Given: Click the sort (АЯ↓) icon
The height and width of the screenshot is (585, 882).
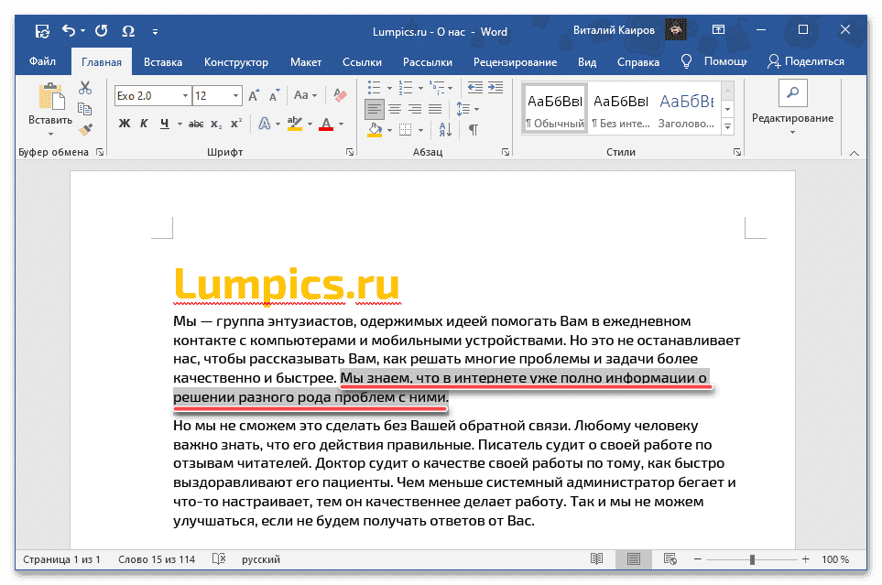Looking at the screenshot, I should point(445,129).
